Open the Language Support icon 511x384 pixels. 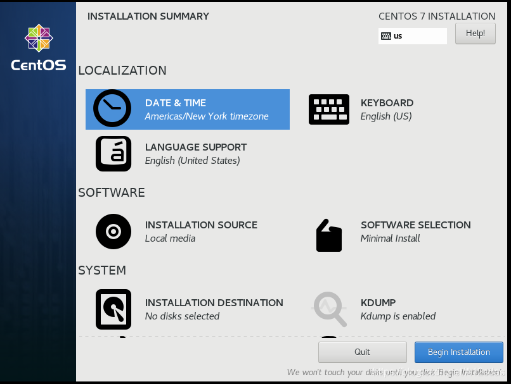pos(113,154)
